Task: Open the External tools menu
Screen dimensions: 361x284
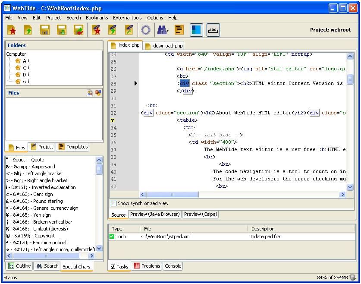Action: click(x=127, y=18)
